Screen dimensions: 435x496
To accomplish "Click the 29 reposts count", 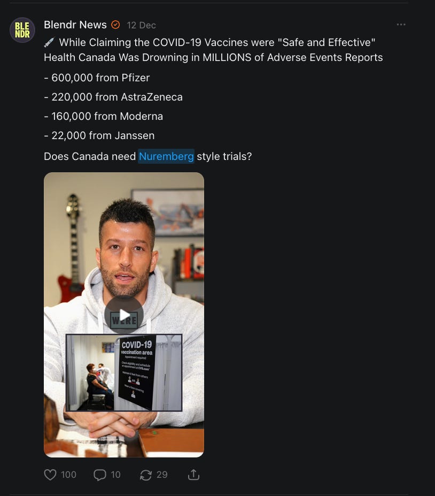I will tap(162, 475).
